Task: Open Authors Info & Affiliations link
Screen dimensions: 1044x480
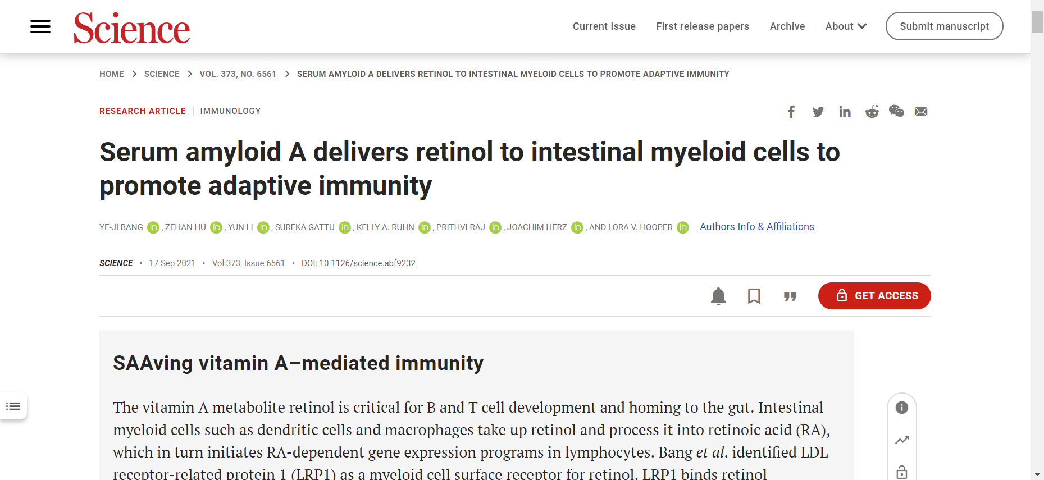Action: [x=756, y=227]
